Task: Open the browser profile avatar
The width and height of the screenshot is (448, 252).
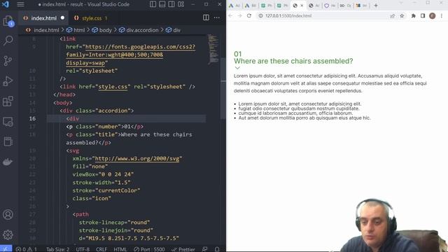Action: (433, 15)
